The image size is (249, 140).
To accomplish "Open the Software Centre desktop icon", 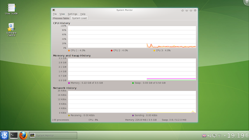I will [11, 30].
